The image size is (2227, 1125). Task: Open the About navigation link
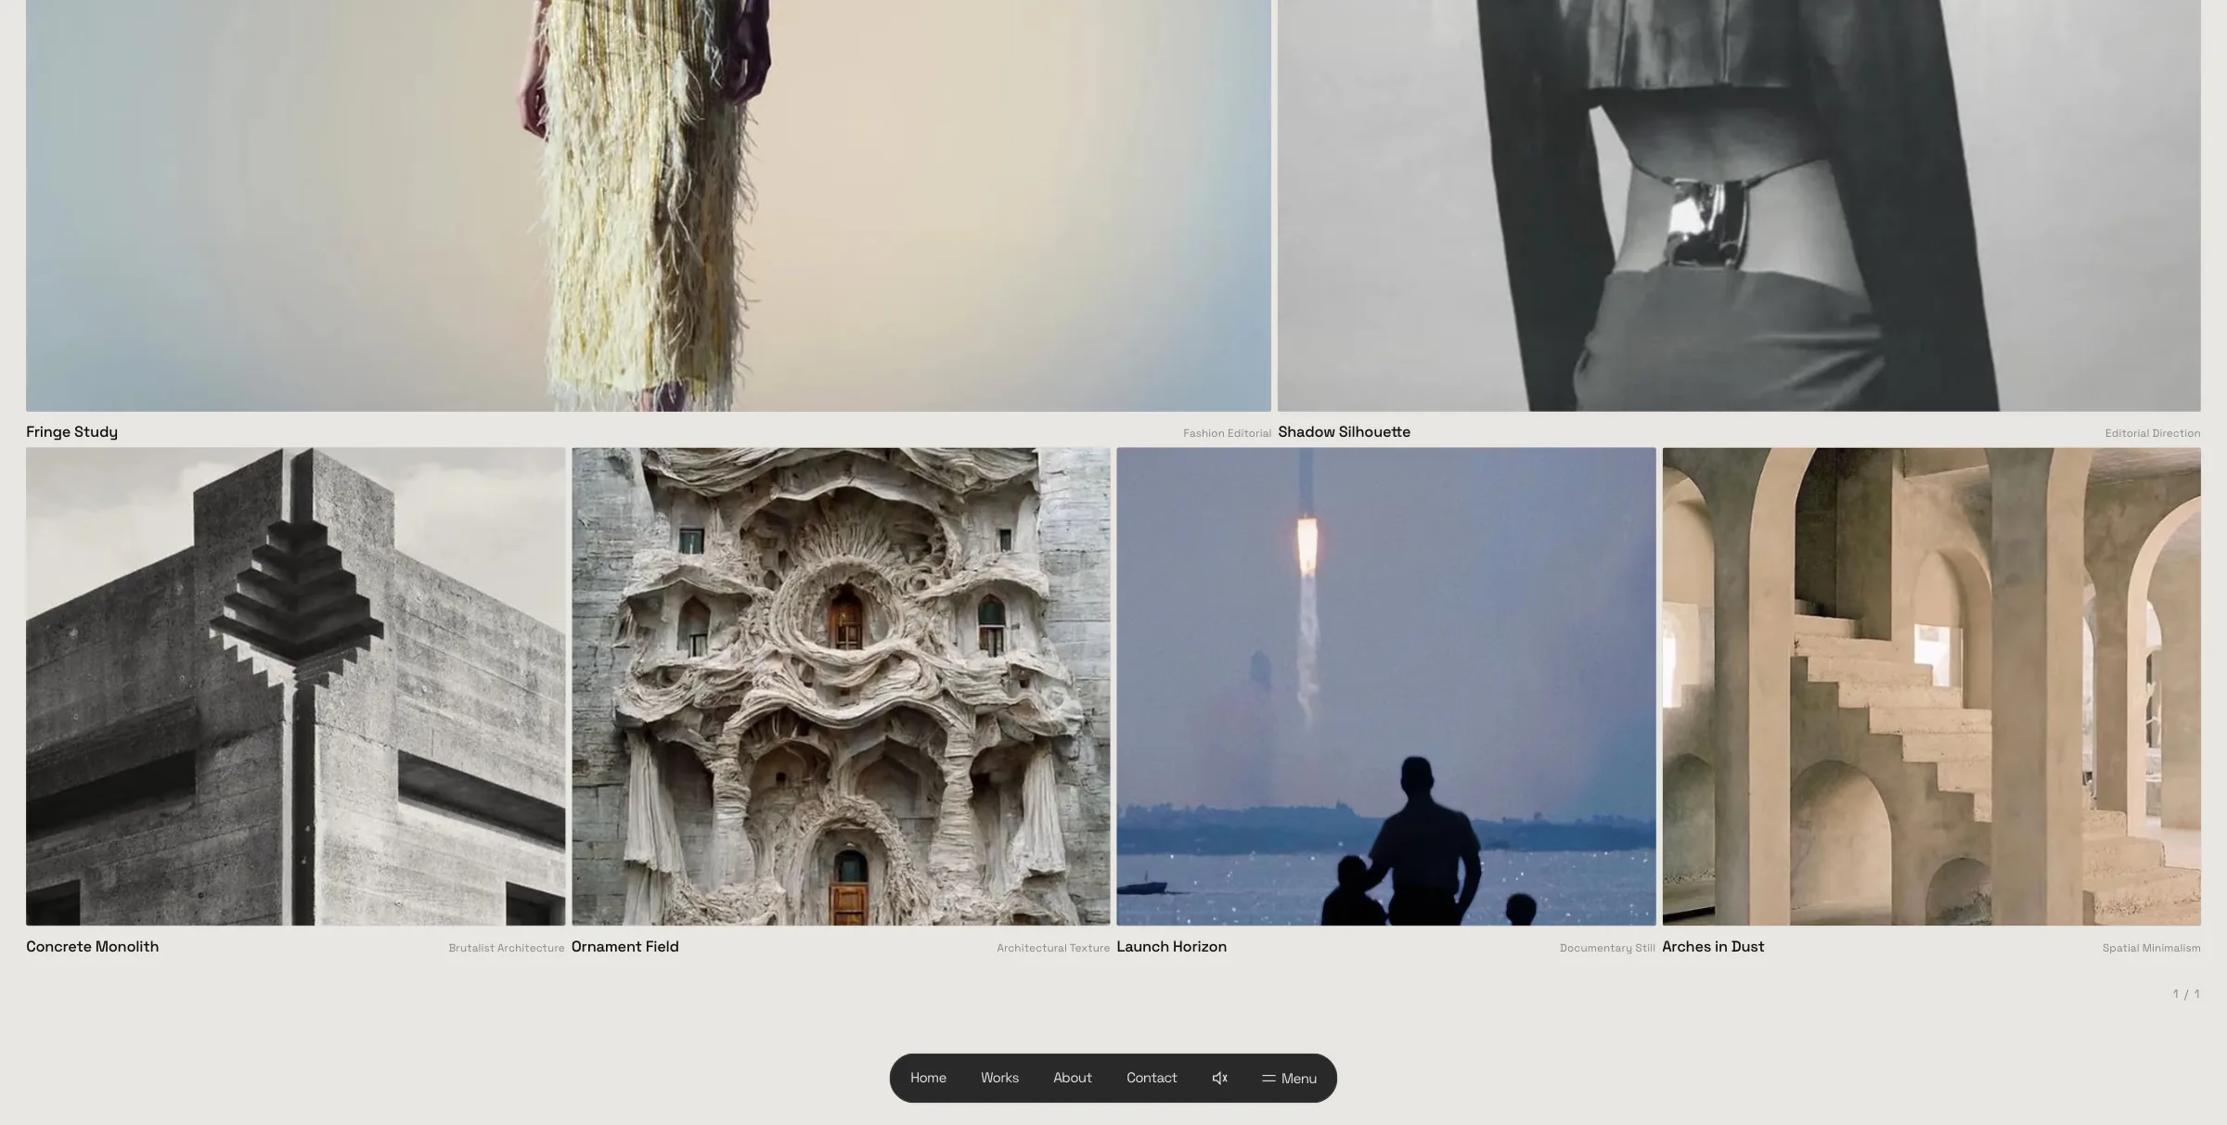pyautogui.click(x=1072, y=1078)
